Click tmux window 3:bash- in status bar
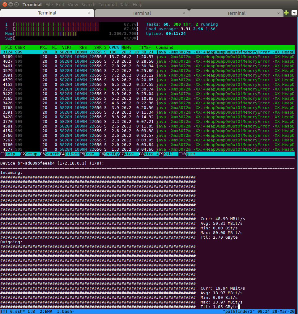 pos(66,312)
